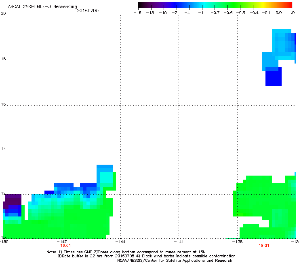The height and width of the screenshot is (263, 299).
Task: Click the colorbar label "-0.1"
Action: point(266,13)
